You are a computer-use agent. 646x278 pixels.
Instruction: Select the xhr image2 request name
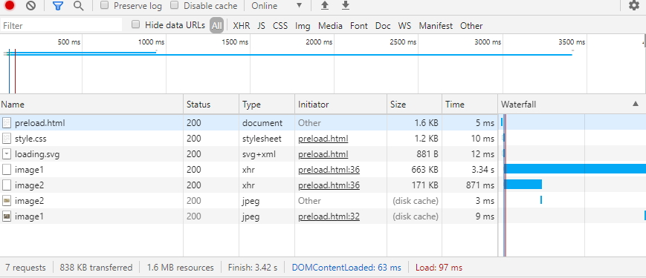tap(29, 185)
